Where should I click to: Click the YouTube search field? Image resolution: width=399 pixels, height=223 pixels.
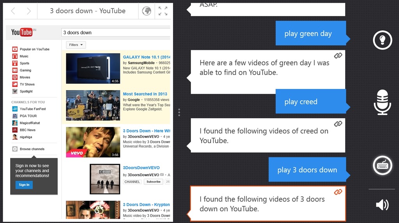click(x=115, y=33)
